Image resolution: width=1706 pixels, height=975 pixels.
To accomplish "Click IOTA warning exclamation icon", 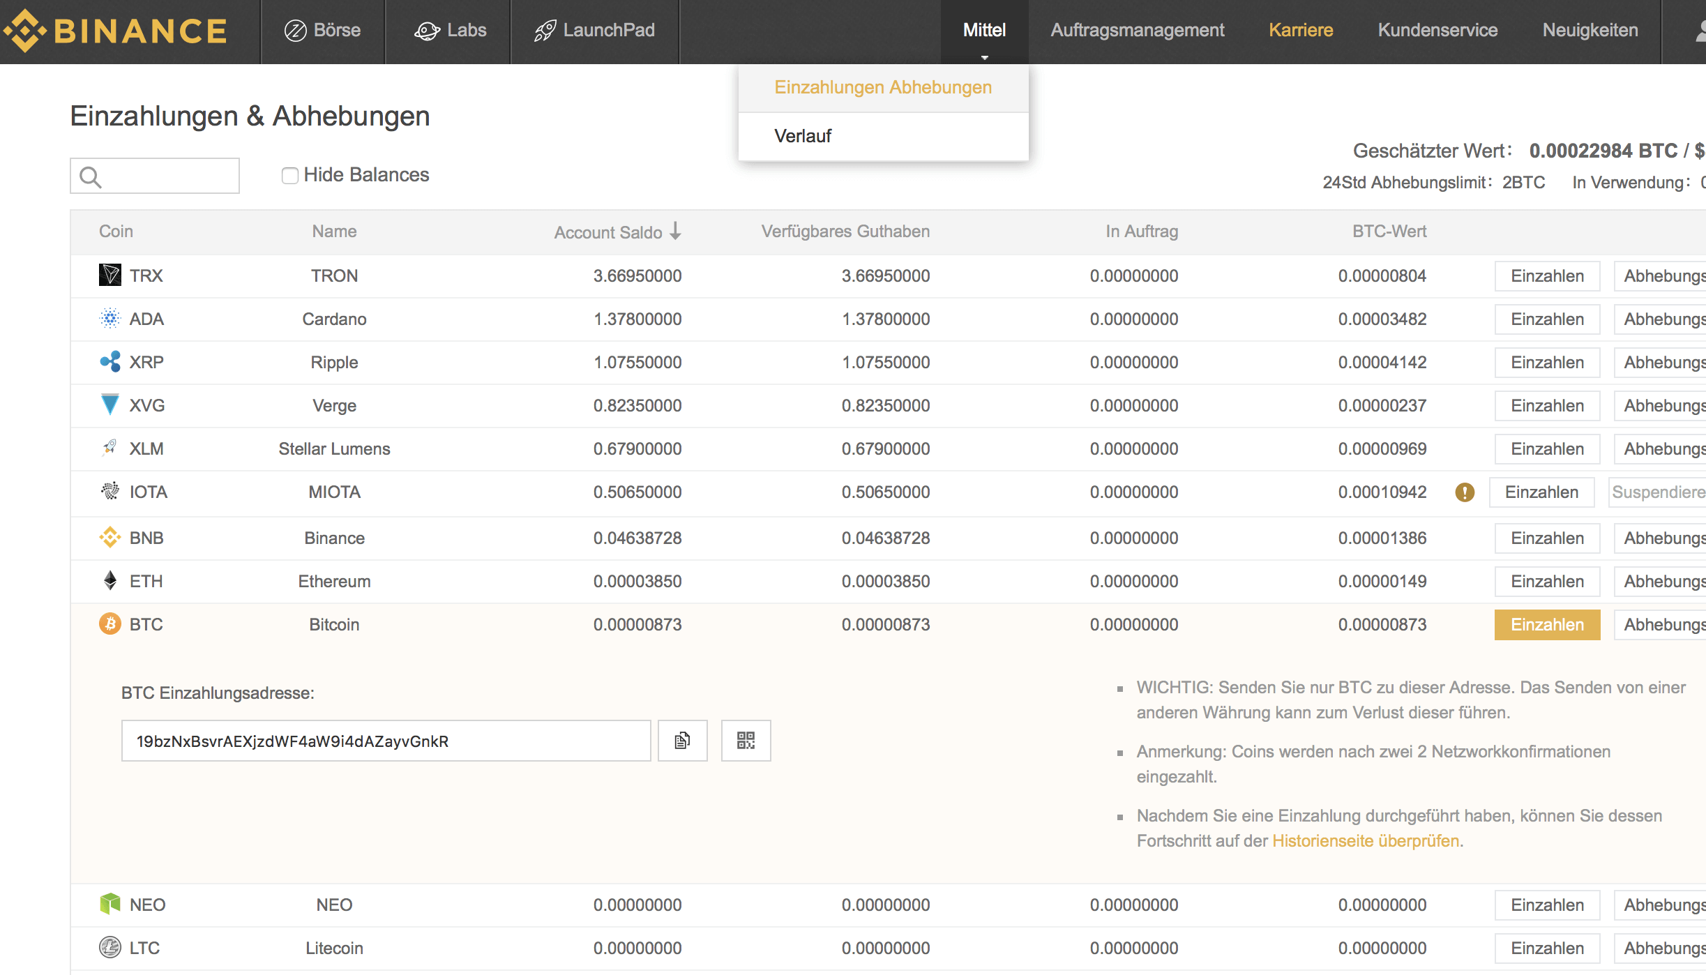I will pos(1465,492).
